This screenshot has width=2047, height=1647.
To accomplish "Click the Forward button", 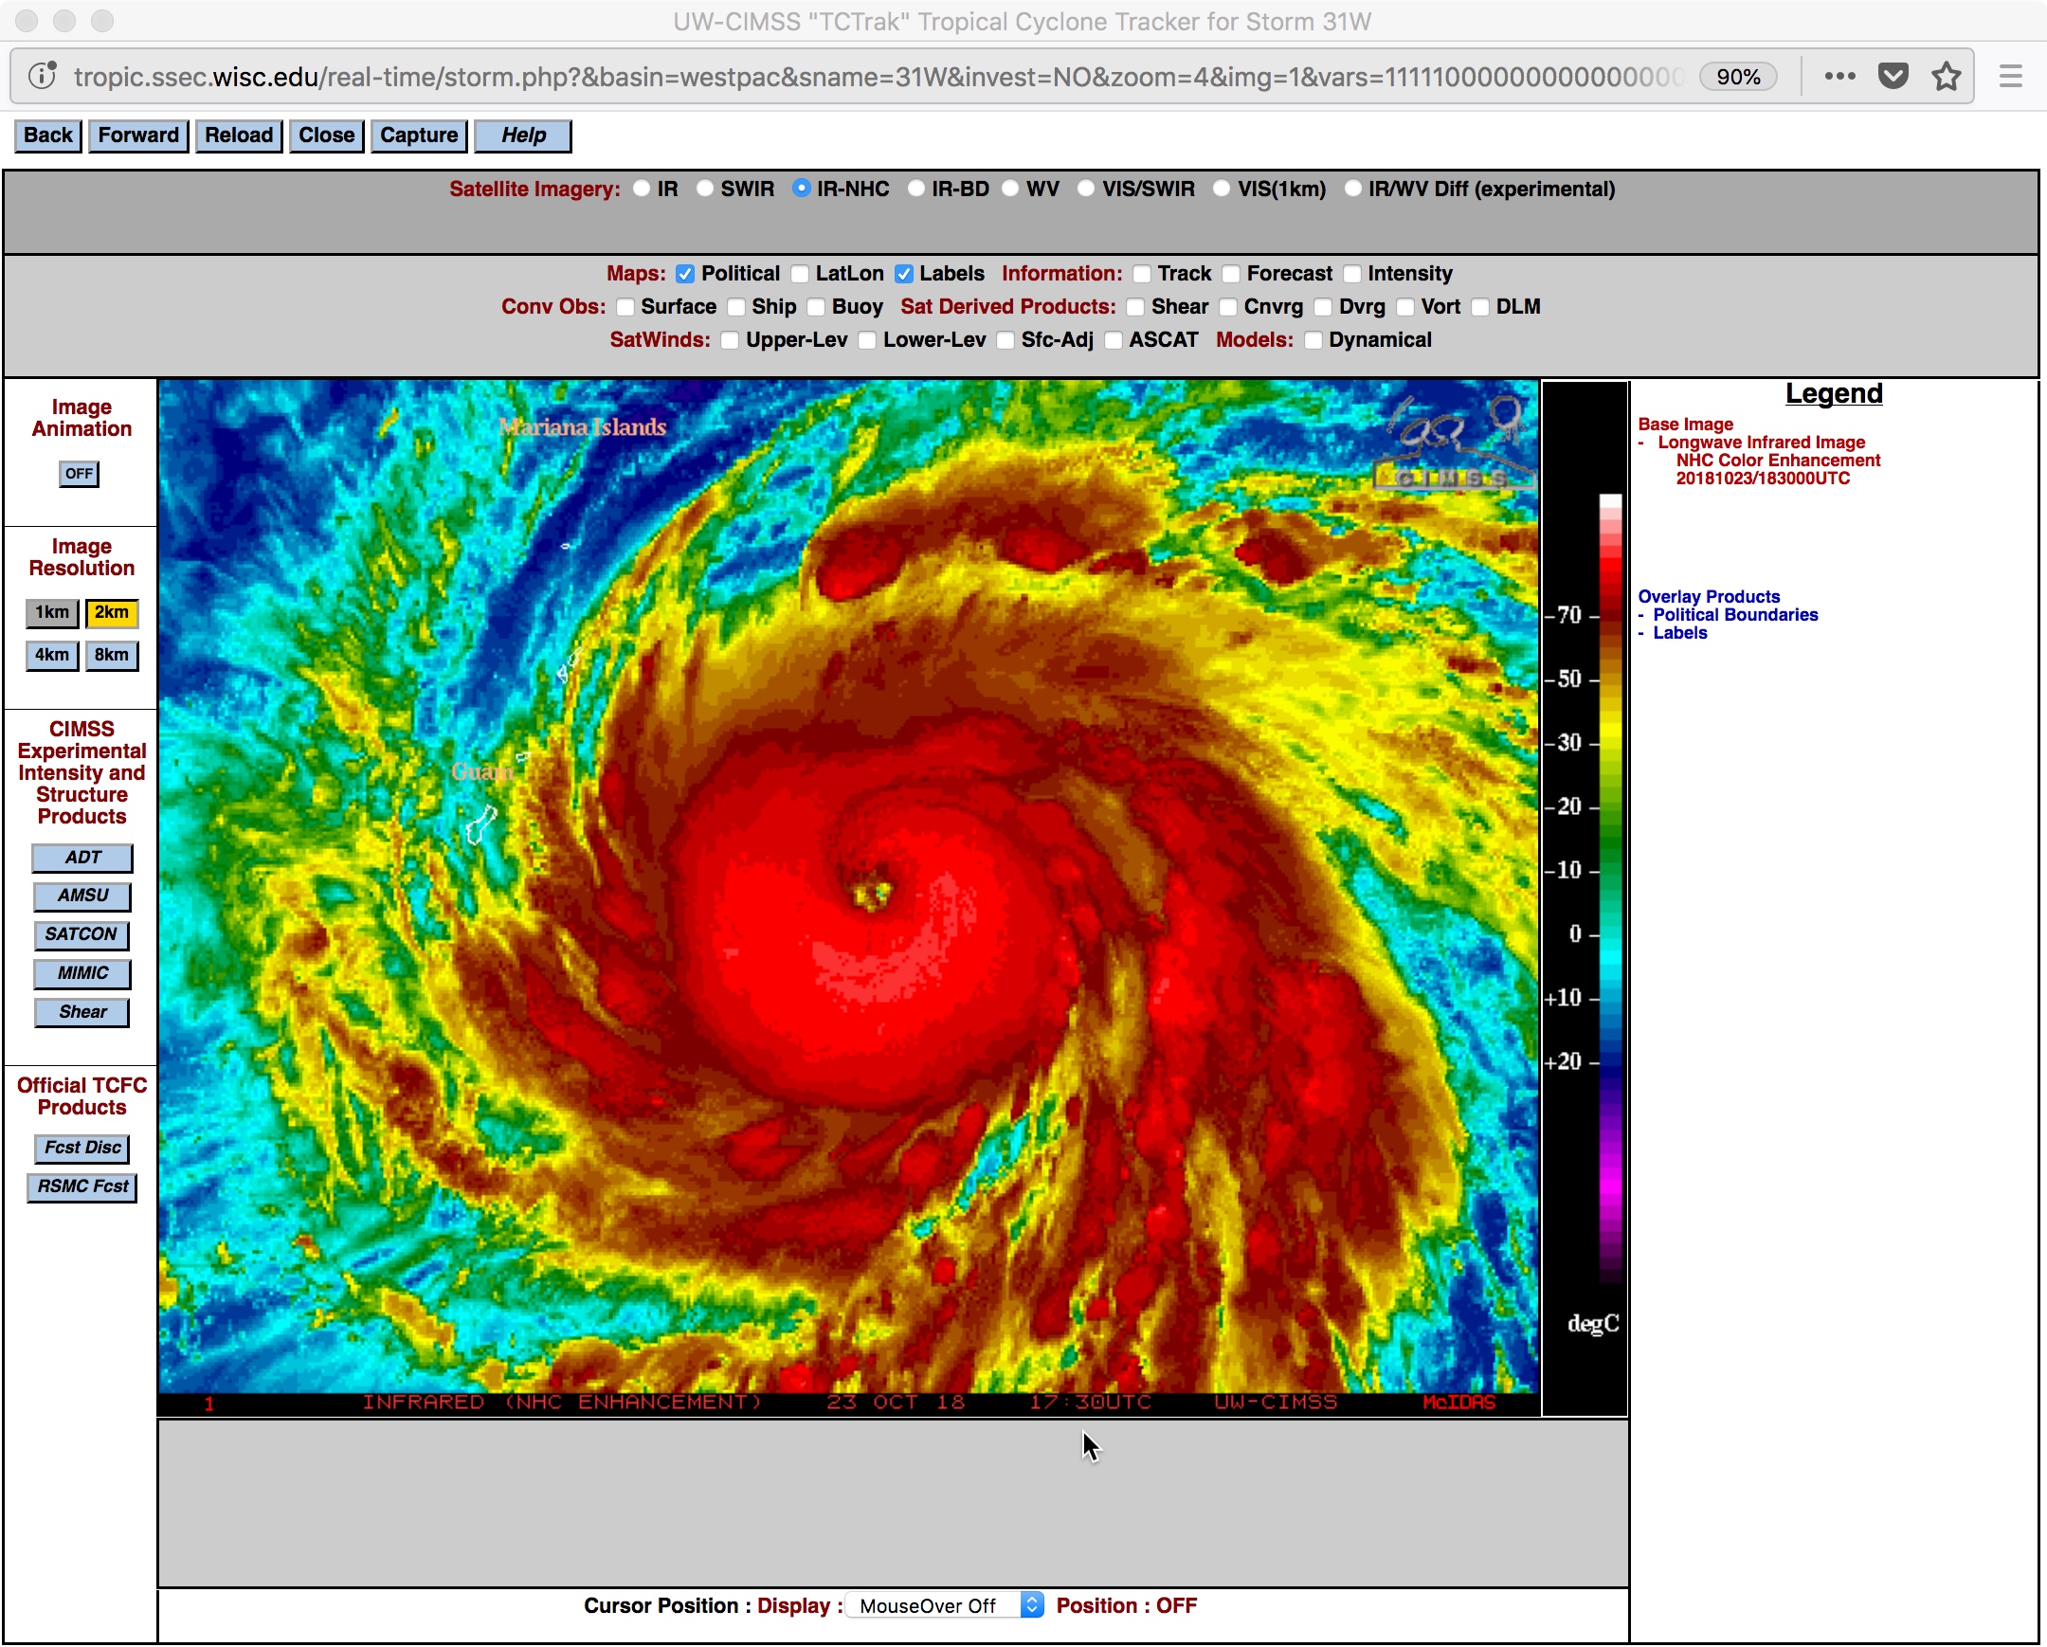I will 138,136.
